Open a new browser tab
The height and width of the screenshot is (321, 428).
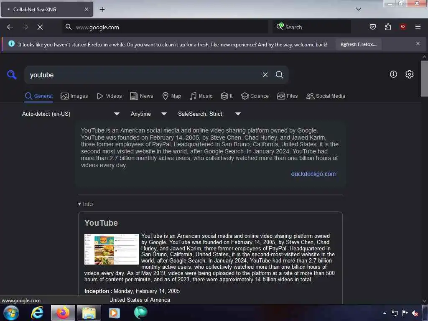pos(102,10)
